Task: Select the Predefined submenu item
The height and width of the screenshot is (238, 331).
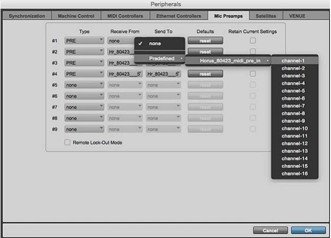Action: [x=160, y=59]
